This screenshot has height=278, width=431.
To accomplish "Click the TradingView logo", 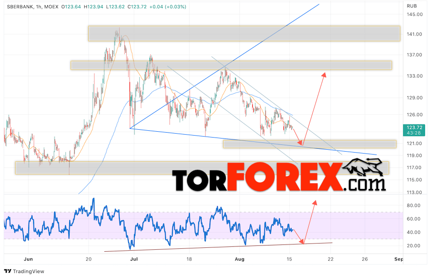I will 24,271.
